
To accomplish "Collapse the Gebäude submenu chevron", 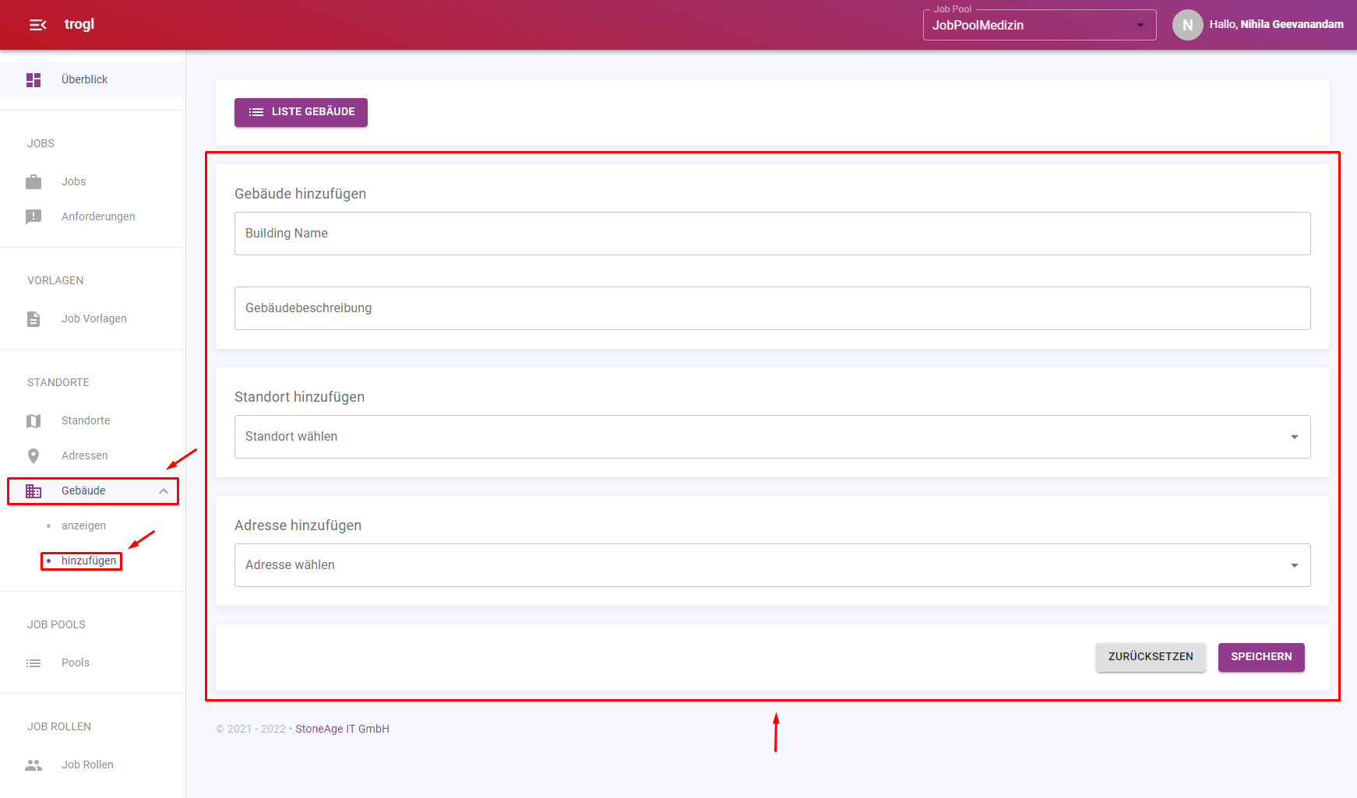I will click(x=164, y=490).
